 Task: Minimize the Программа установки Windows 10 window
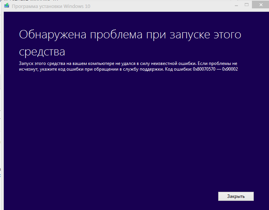tap(236, 5)
